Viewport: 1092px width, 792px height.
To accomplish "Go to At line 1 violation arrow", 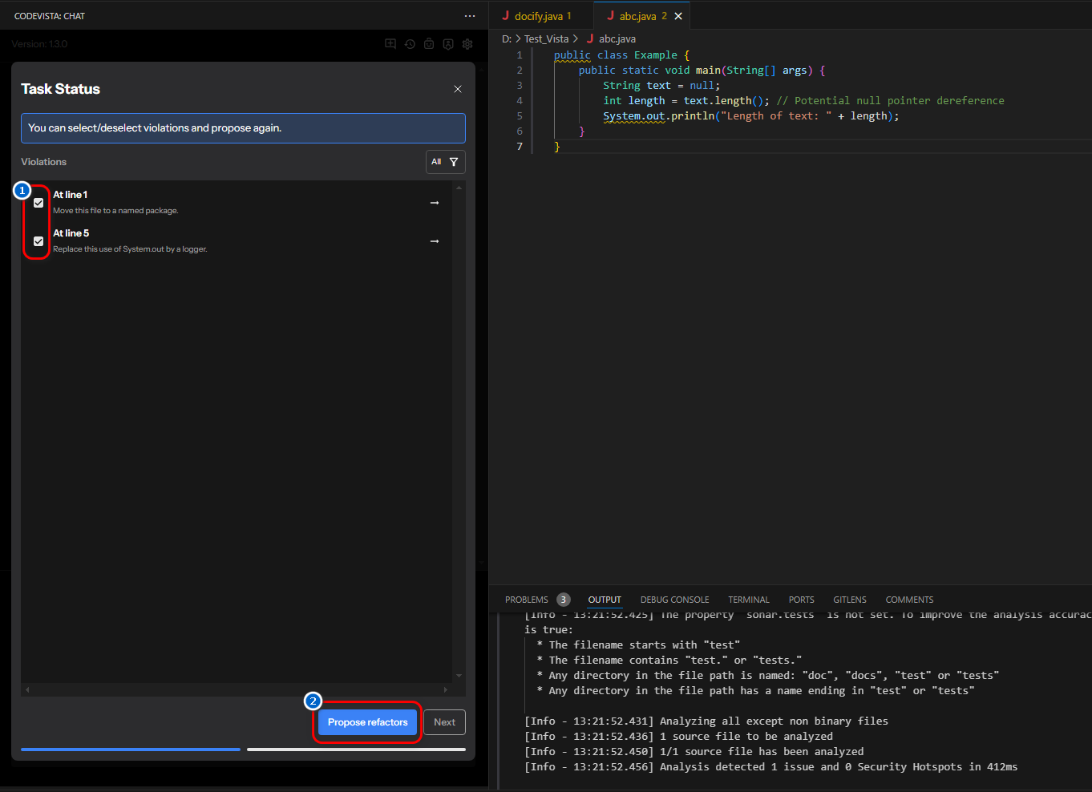I will [x=435, y=203].
